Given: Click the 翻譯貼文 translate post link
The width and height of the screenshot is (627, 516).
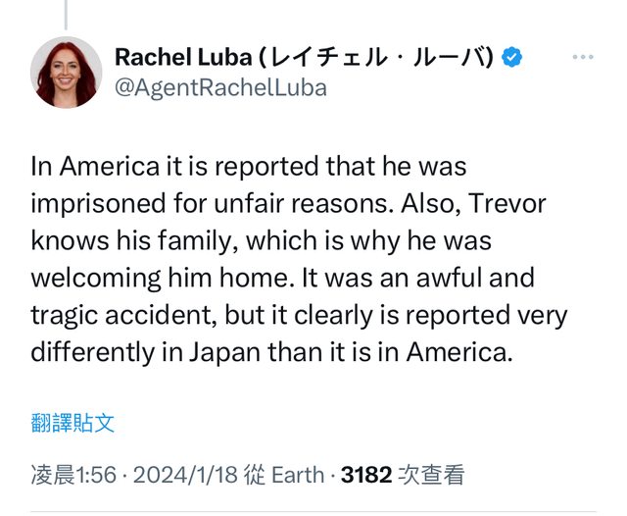Looking at the screenshot, I should click(x=72, y=423).
